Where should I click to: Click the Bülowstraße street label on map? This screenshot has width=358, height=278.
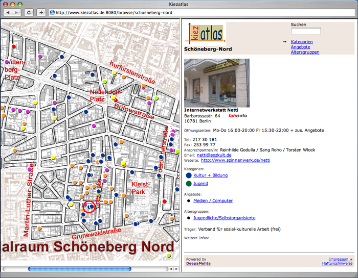pos(134,111)
